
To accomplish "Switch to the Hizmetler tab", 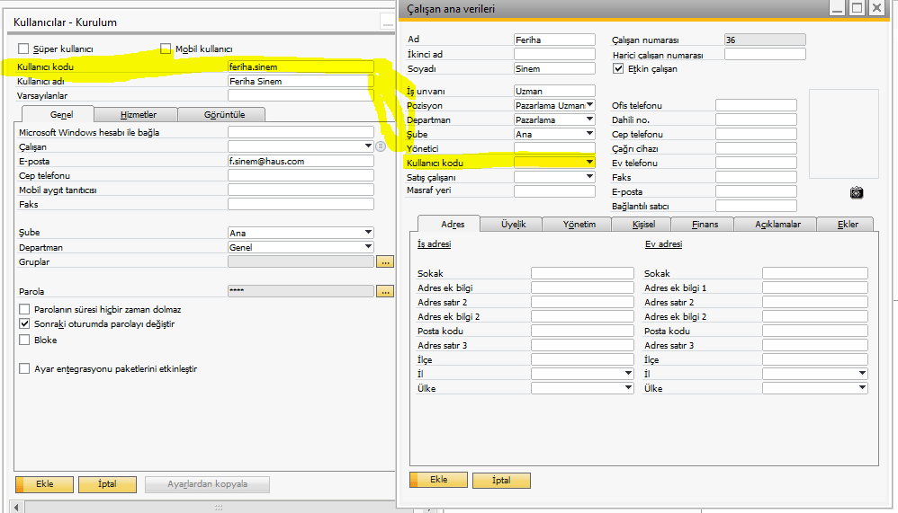I will (x=138, y=115).
